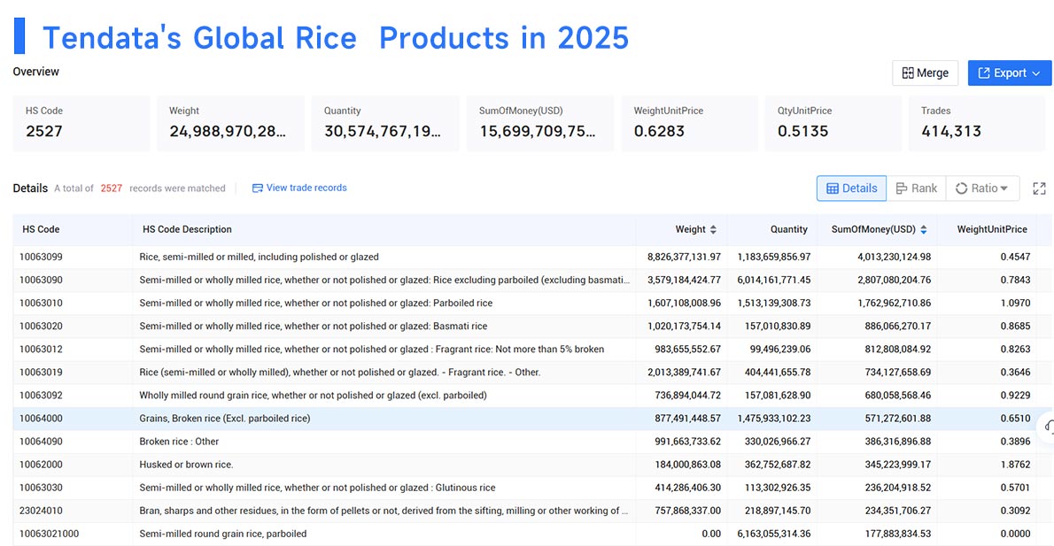Image resolution: width=1054 pixels, height=546 pixels.
Task: Click weight value 757,868,337.00
Action: coord(687,511)
